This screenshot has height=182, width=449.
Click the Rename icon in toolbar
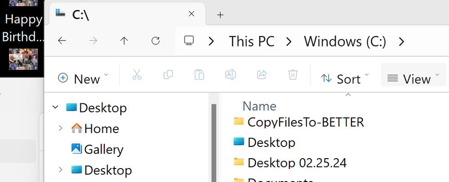pyautogui.click(x=231, y=75)
